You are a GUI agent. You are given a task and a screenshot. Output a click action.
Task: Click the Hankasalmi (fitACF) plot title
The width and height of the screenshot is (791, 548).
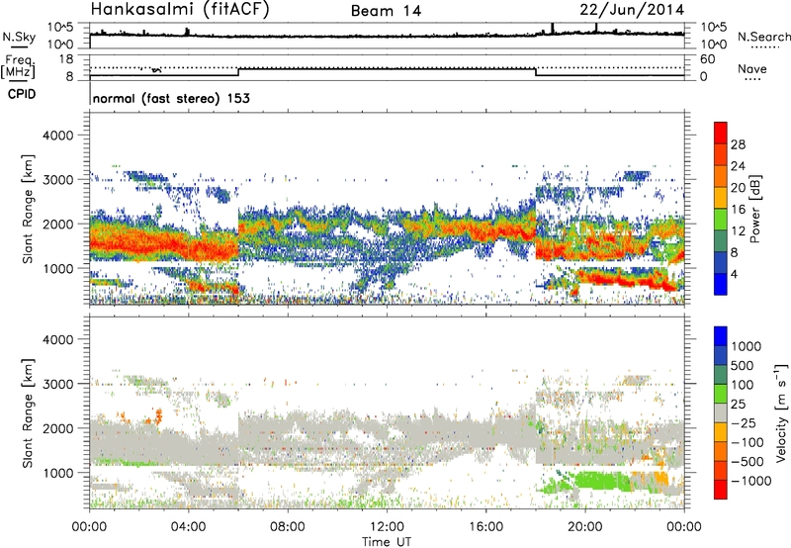coord(179,9)
